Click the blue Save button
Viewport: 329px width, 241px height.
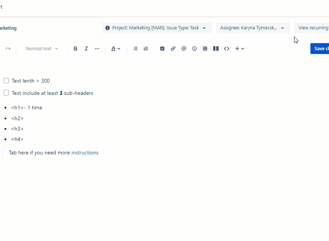tap(321, 48)
